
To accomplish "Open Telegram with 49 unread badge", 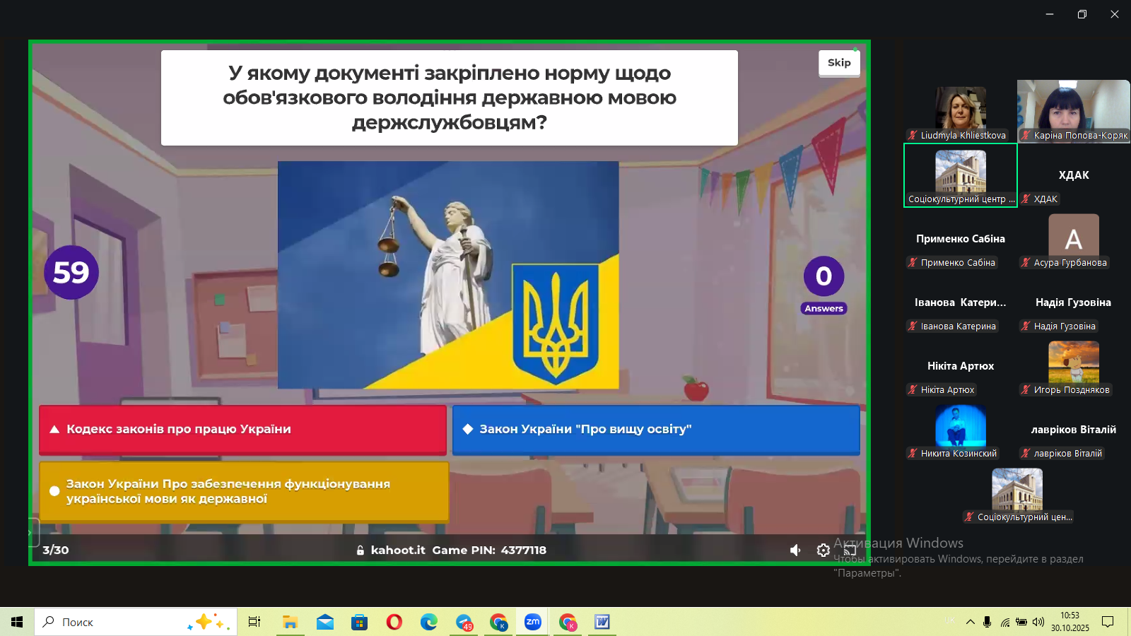I will point(464,622).
